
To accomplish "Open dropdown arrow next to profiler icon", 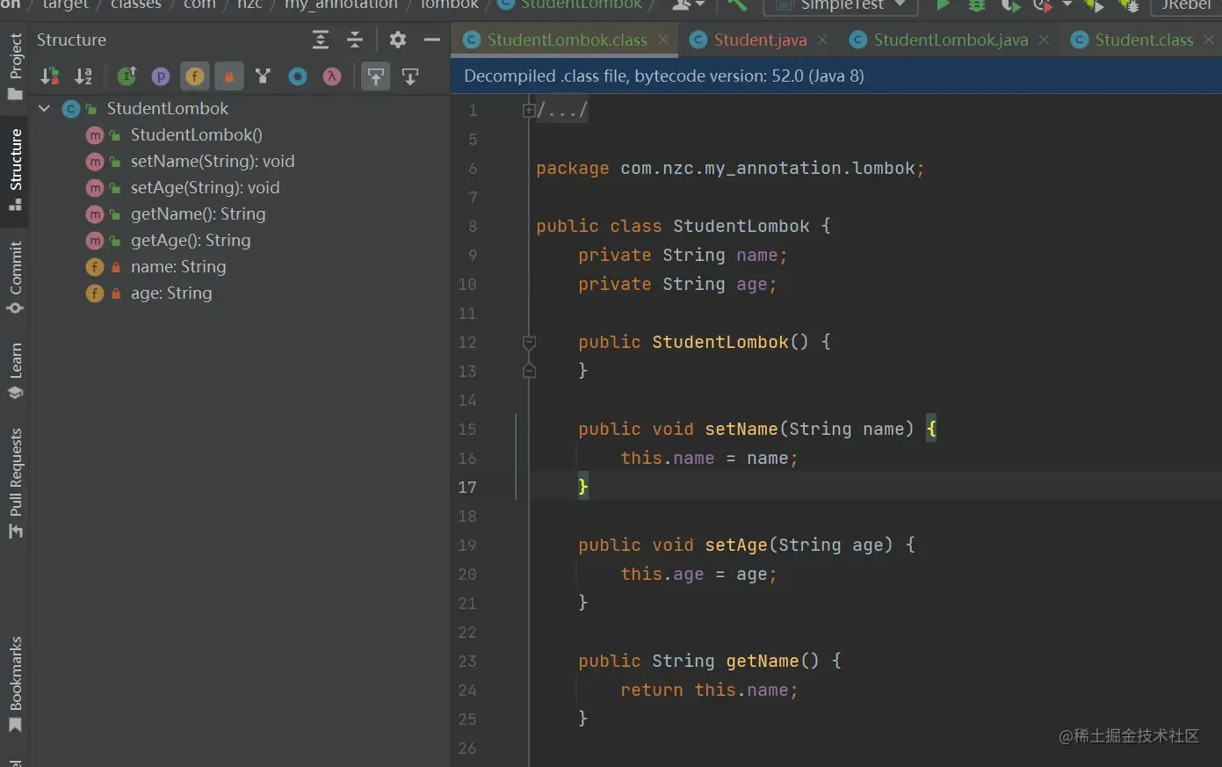I will pos(1067,5).
